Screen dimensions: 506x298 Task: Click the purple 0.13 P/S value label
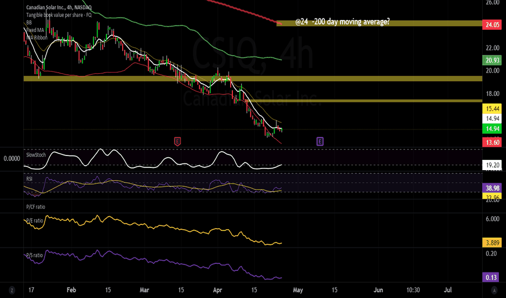click(x=491, y=277)
